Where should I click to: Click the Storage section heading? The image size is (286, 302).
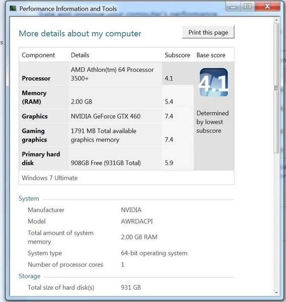pos(30,276)
